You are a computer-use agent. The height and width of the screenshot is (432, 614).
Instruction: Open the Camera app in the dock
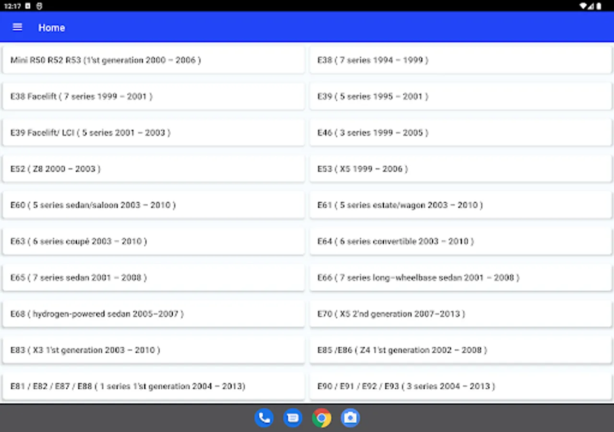350,418
